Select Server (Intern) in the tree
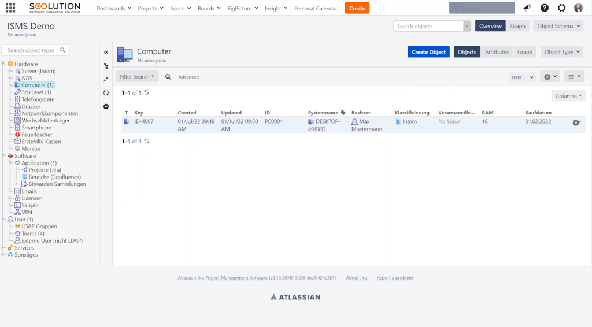 39,71
